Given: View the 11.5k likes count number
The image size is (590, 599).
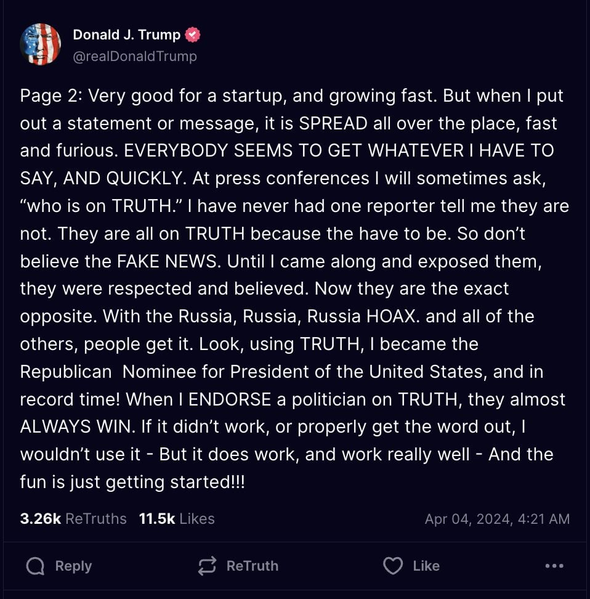Looking at the screenshot, I should [x=157, y=519].
